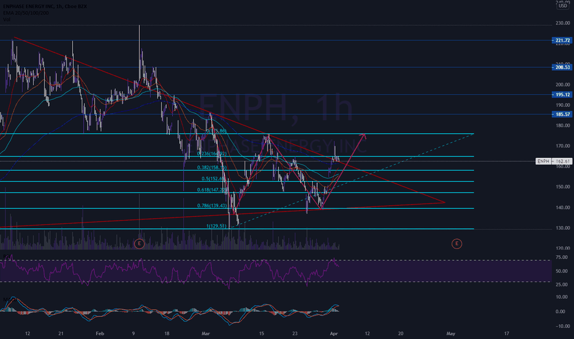Click the Apr label on time axis

[333, 333]
